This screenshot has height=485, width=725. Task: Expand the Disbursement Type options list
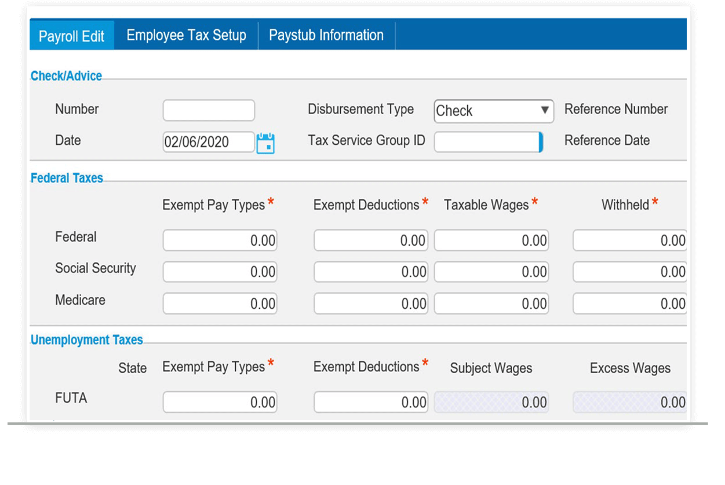pyautogui.click(x=545, y=111)
